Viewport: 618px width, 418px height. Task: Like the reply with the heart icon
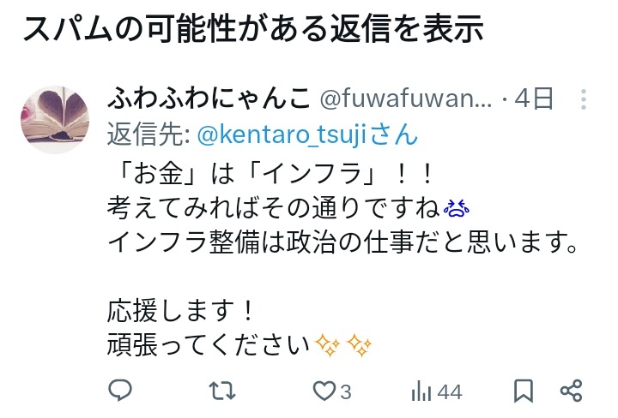pos(324,391)
